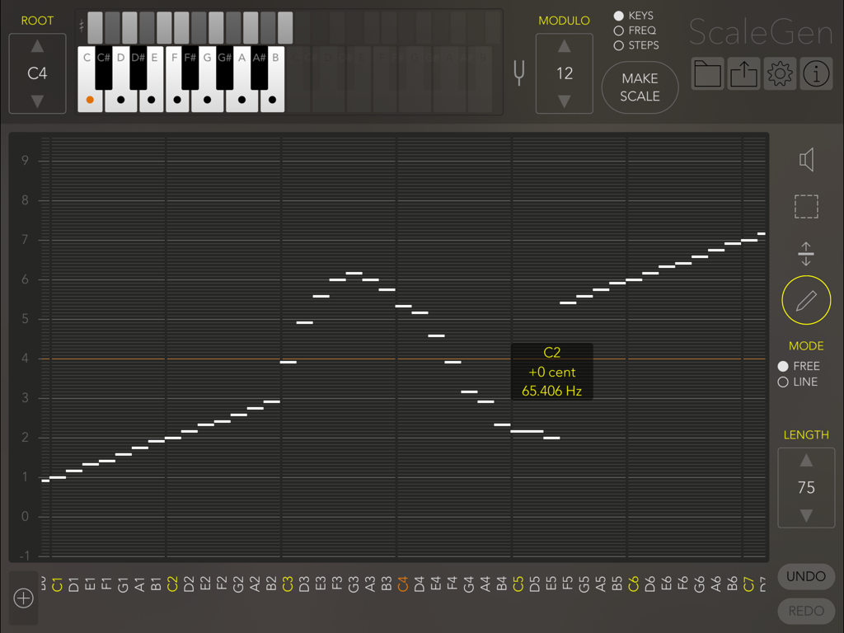Click the tuning fork icon
This screenshot has width=844, height=633.
(518, 73)
